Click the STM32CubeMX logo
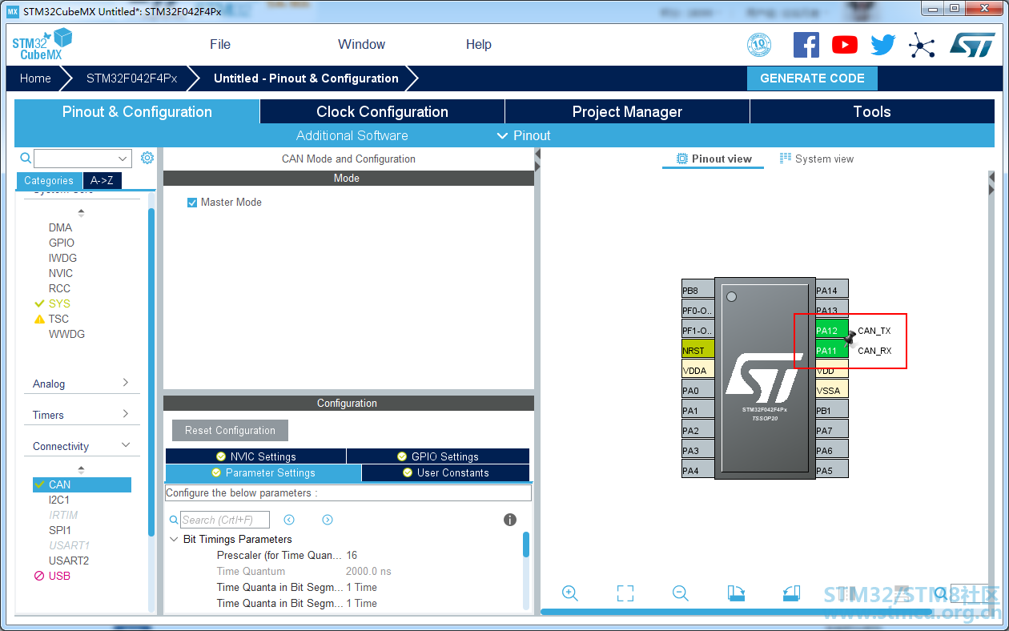The height and width of the screenshot is (631, 1009). (42, 45)
